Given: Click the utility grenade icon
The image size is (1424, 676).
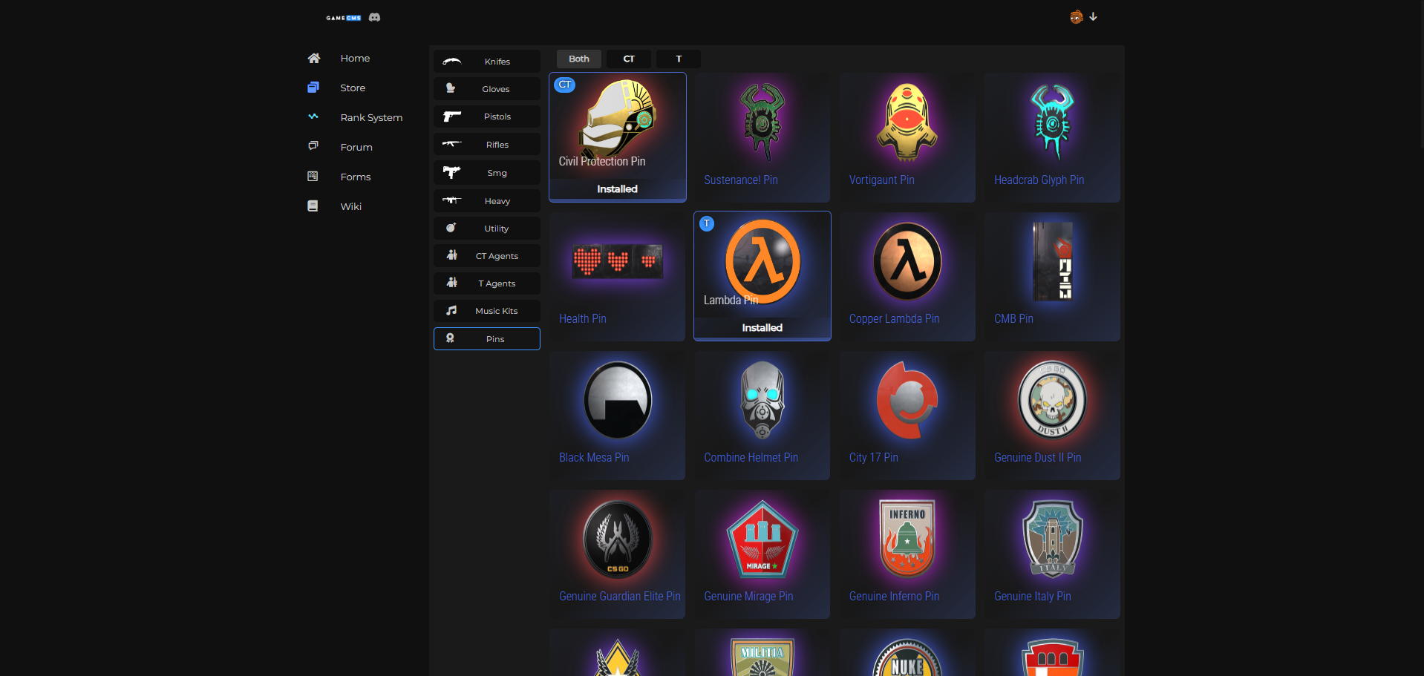Looking at the screenshot, I should (451, 228).
